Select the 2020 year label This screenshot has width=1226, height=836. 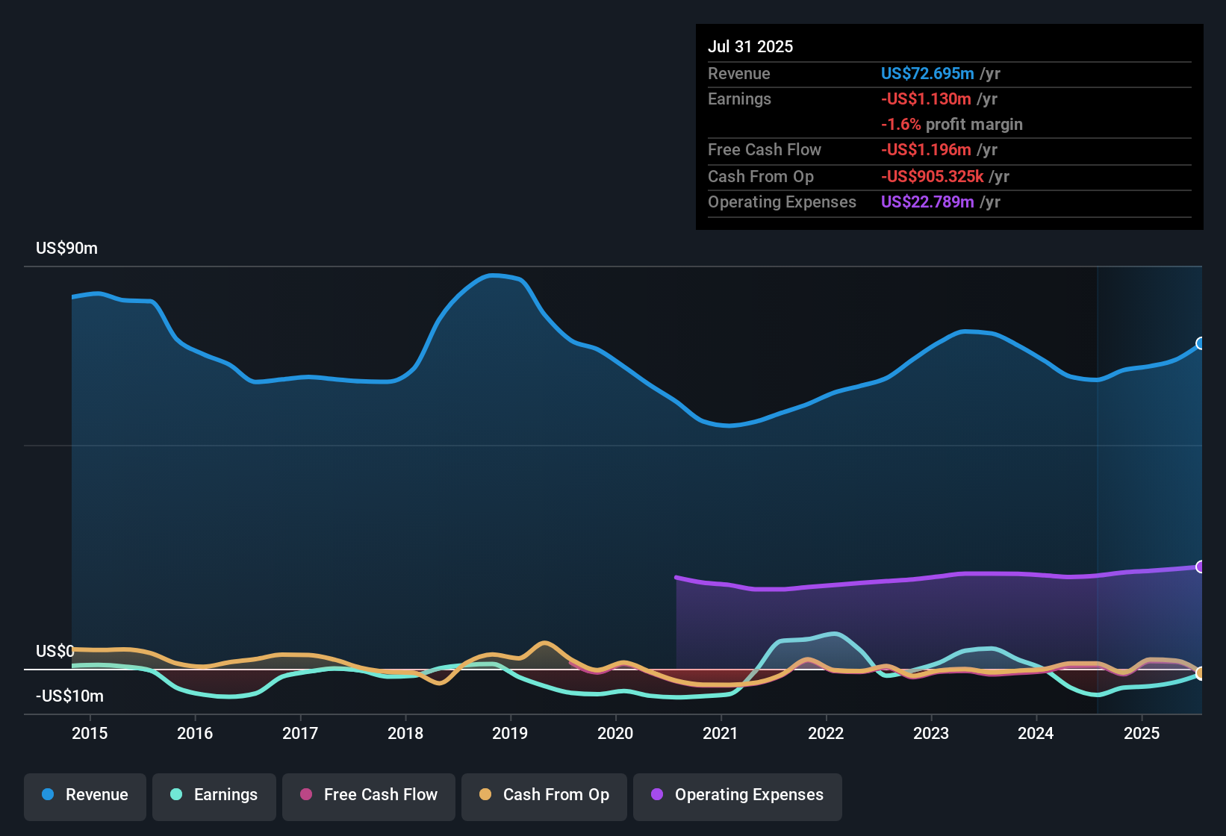point(615,733)
